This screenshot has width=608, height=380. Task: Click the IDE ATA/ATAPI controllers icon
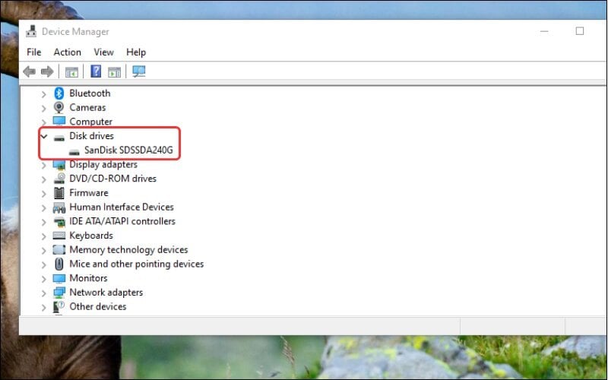(59, 221)
